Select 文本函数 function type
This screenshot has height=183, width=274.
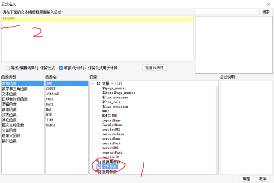[x=23, y=94]
